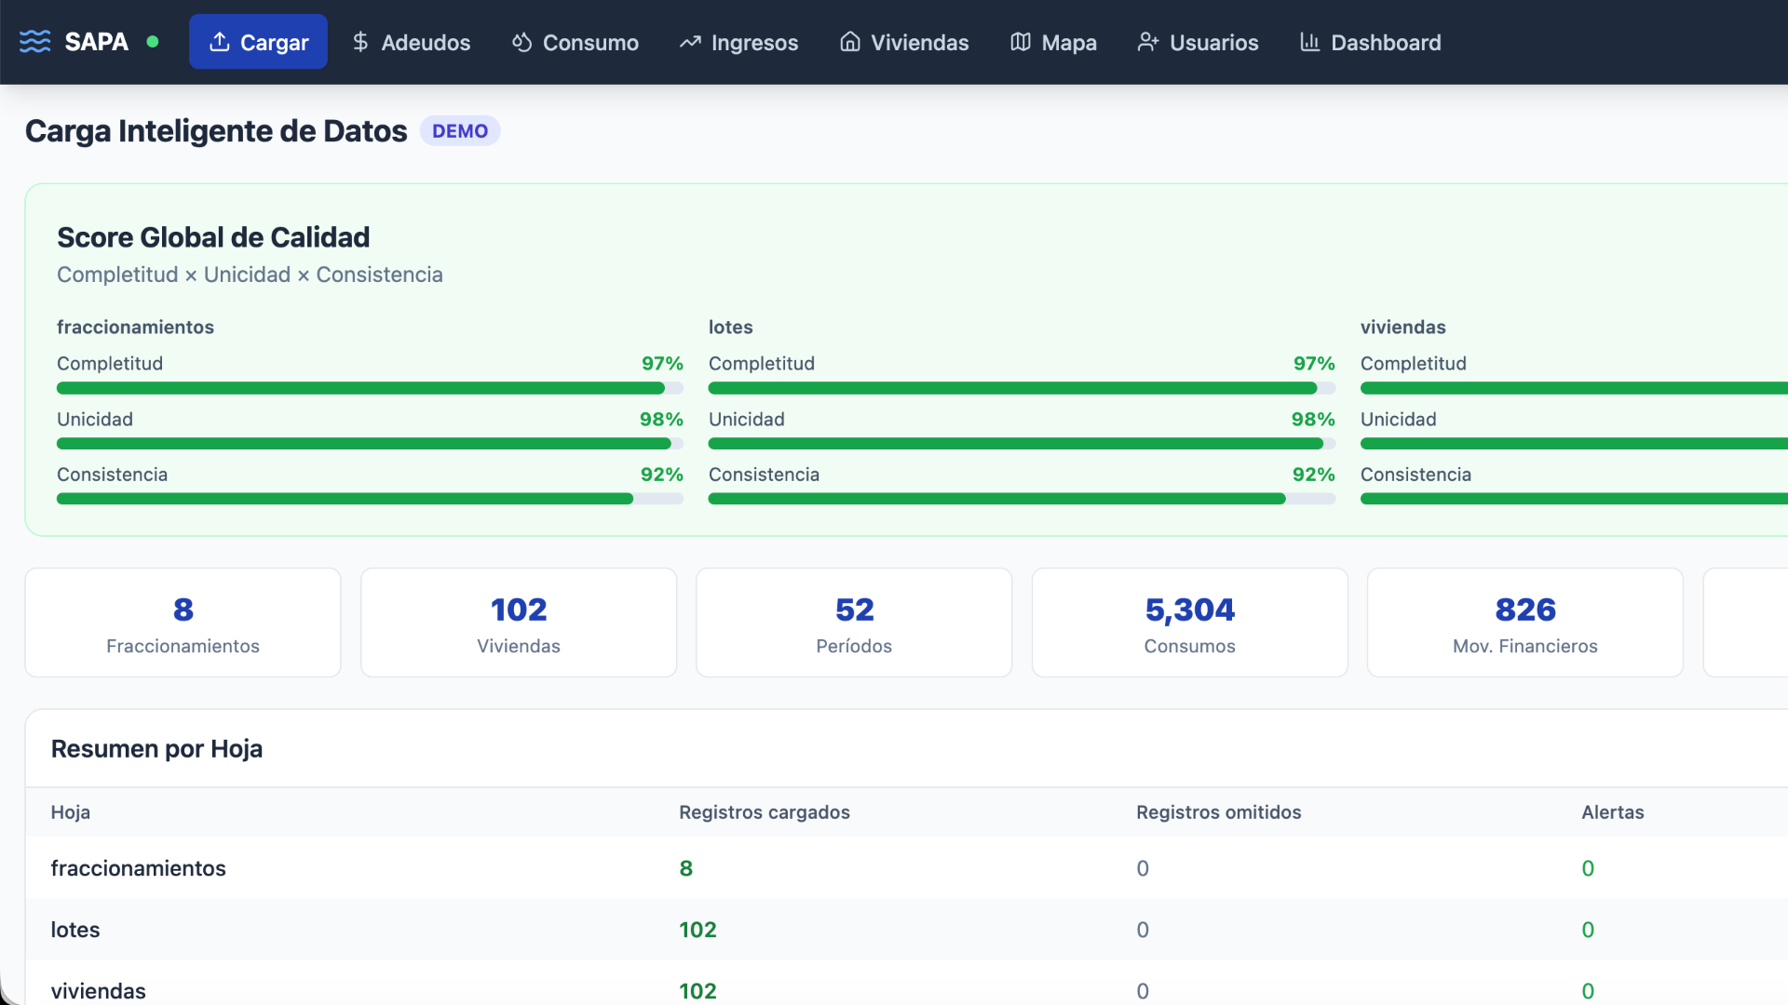Screen dimensions: 1788x1005
Task: Click the 826 Mov. Financieros card
Action: click(x=1525, y=623)
